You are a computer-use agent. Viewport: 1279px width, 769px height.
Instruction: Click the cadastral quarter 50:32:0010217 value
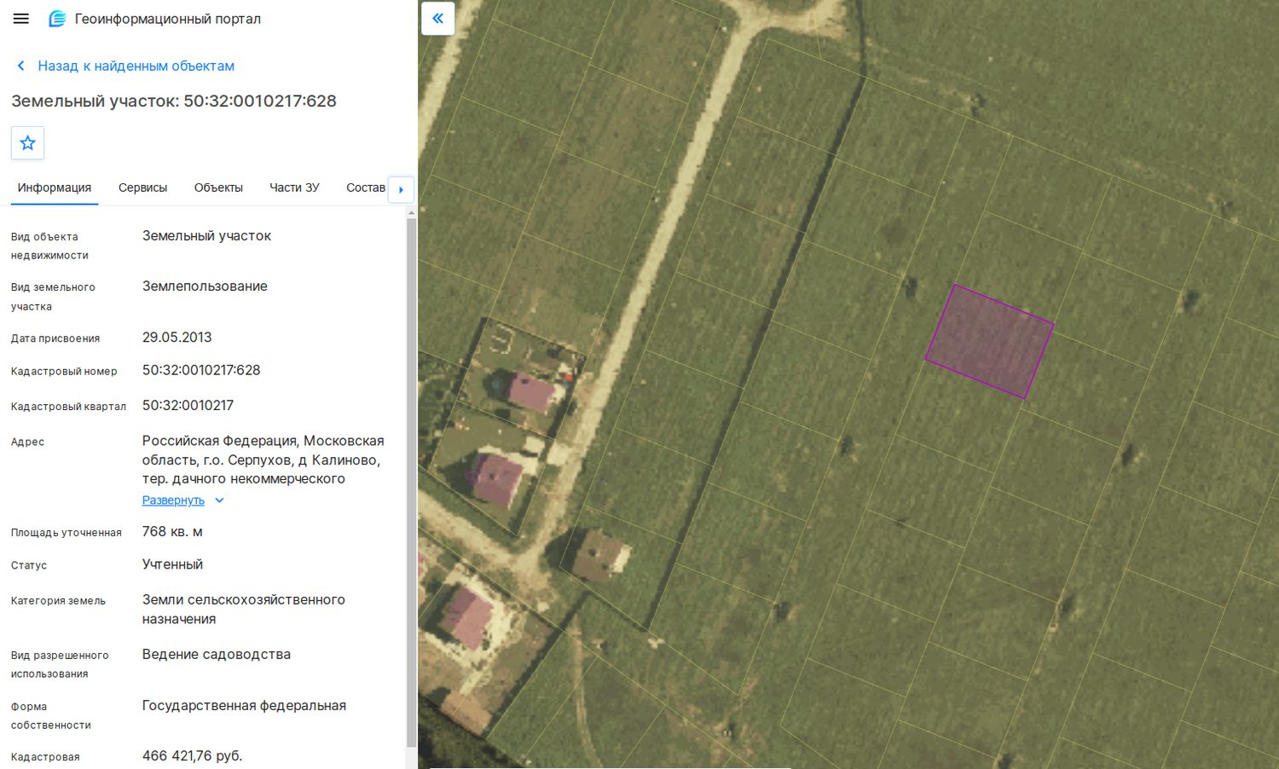pyautogui.click(x=188, y=405)
